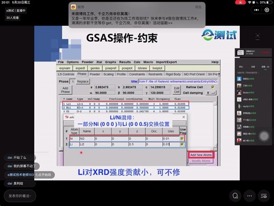The image size is (274, 206).
Task: Select the O1 atom row in list
Action: [x=124, y=111]
